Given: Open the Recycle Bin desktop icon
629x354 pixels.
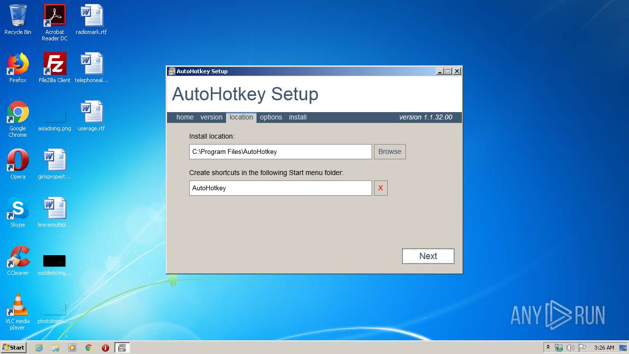Looking at the screenshot, I should [x=18, y=20].
